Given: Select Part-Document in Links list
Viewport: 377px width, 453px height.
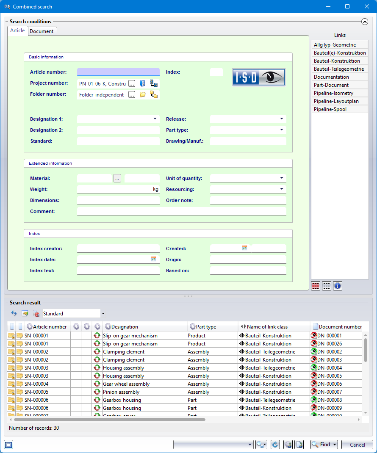Looking at the screenshot, I should coord(339,85).
